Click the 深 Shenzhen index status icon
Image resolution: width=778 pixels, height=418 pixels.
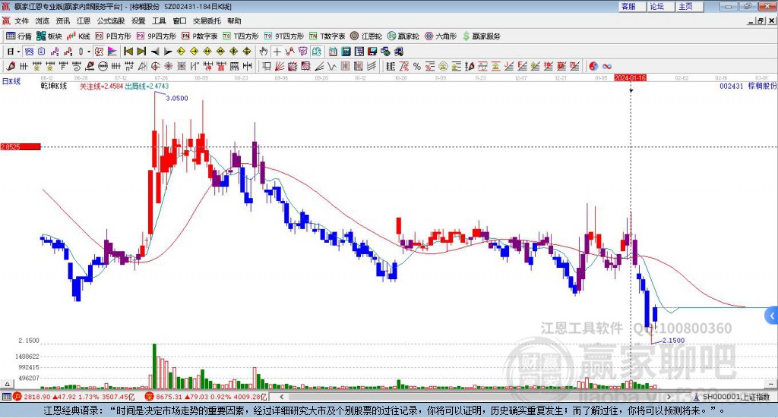[150, 396]
